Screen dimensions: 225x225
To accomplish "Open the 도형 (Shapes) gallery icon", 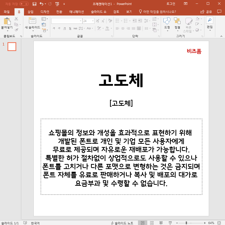I will tap(167, 21).
